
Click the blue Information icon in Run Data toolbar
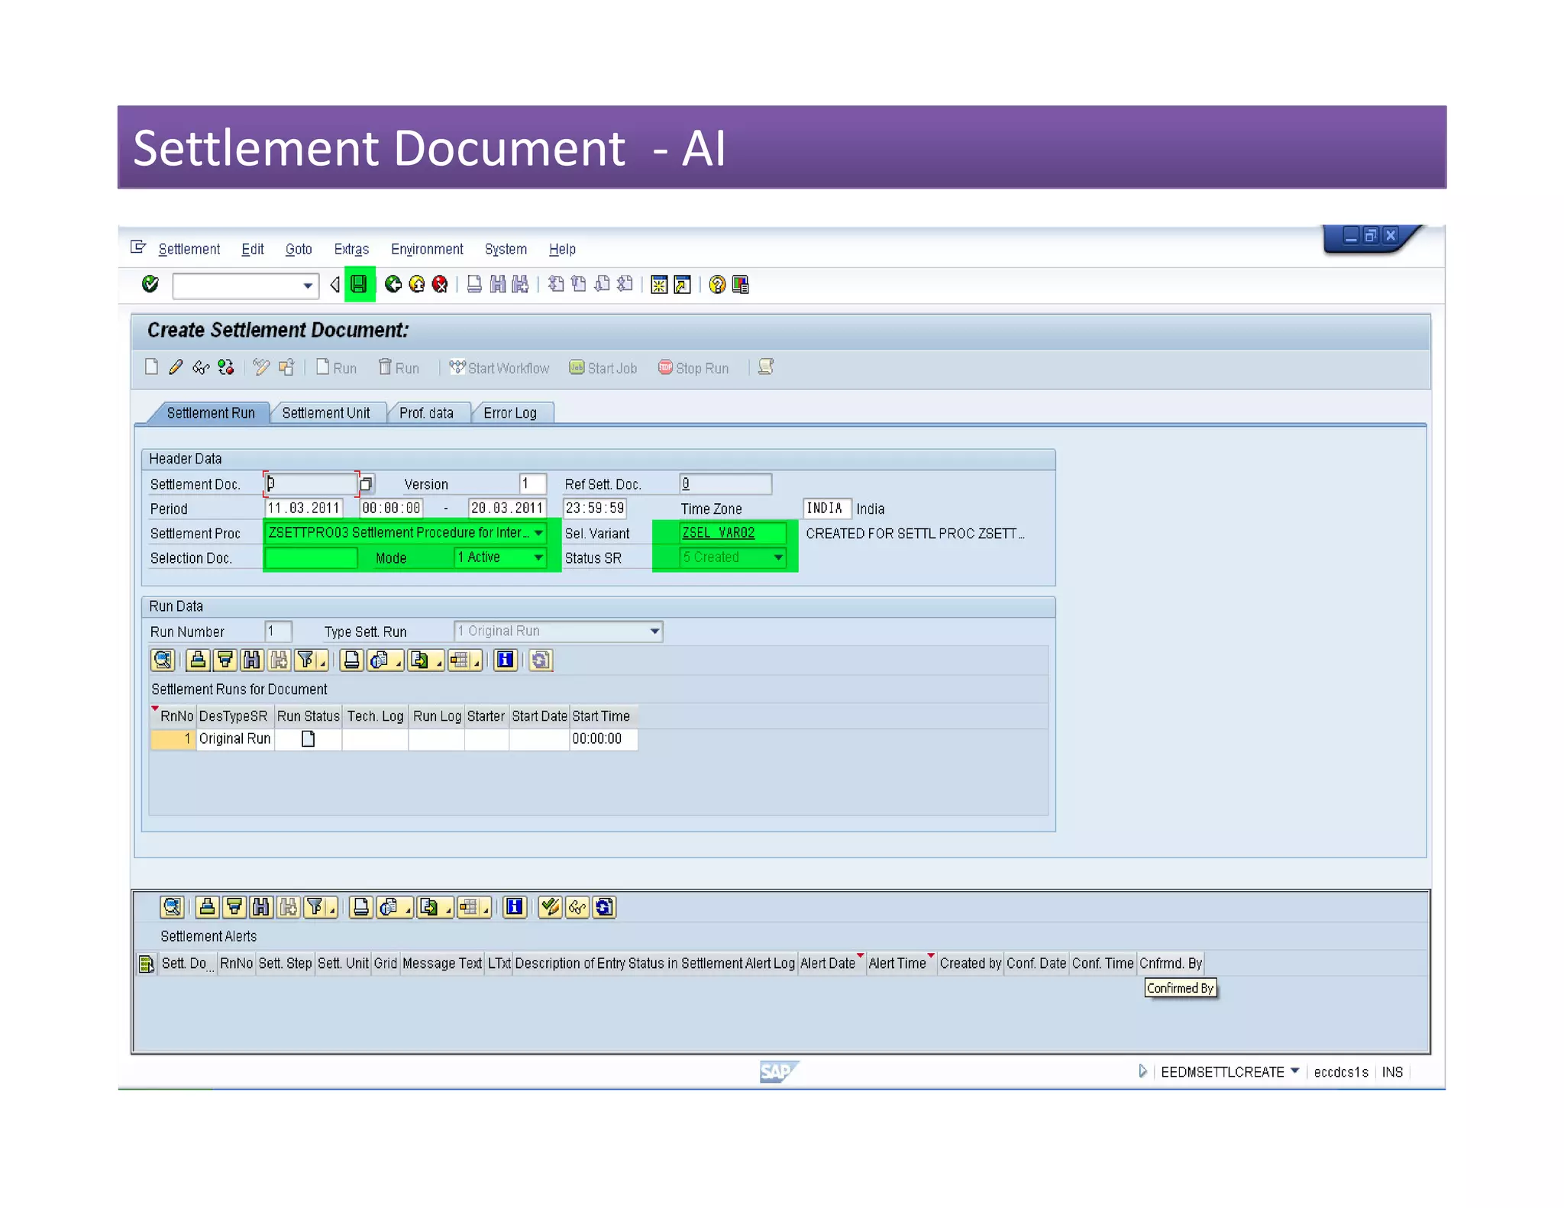tap(505, 660)
